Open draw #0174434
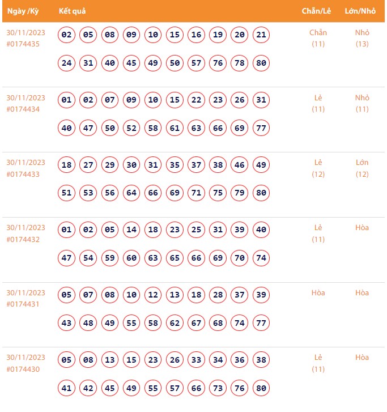 (x=23, y=109)
